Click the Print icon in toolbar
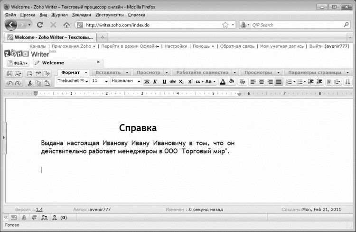Image resolution: width=356 pixels, height=232 pixels. (x=29, y=73)
